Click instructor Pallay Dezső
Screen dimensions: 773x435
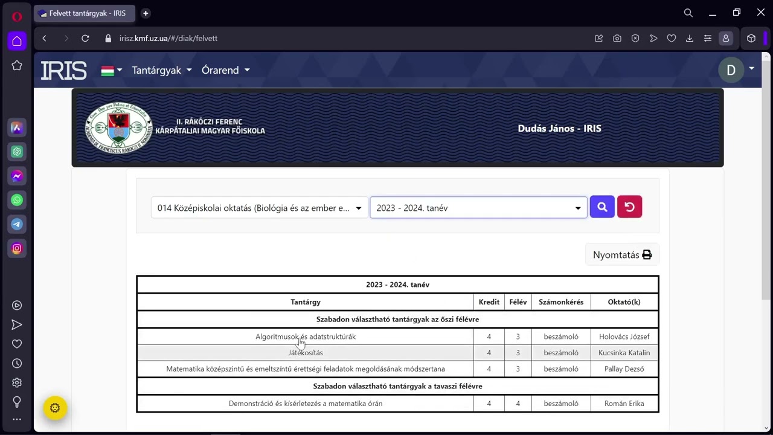click(624, 369)
